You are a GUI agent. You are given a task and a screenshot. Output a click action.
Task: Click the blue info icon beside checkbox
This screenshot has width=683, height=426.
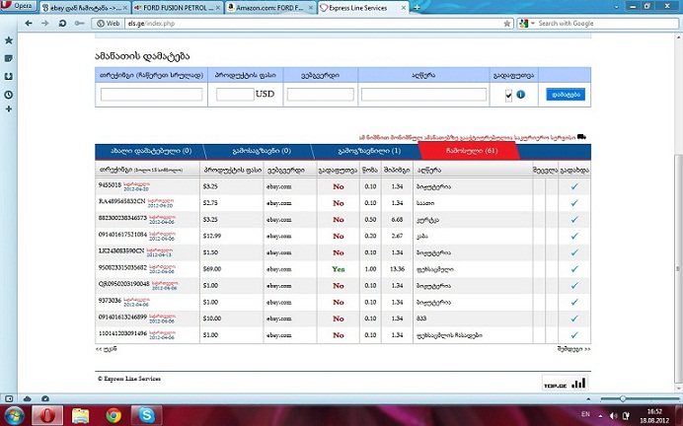tap(520, 94)
